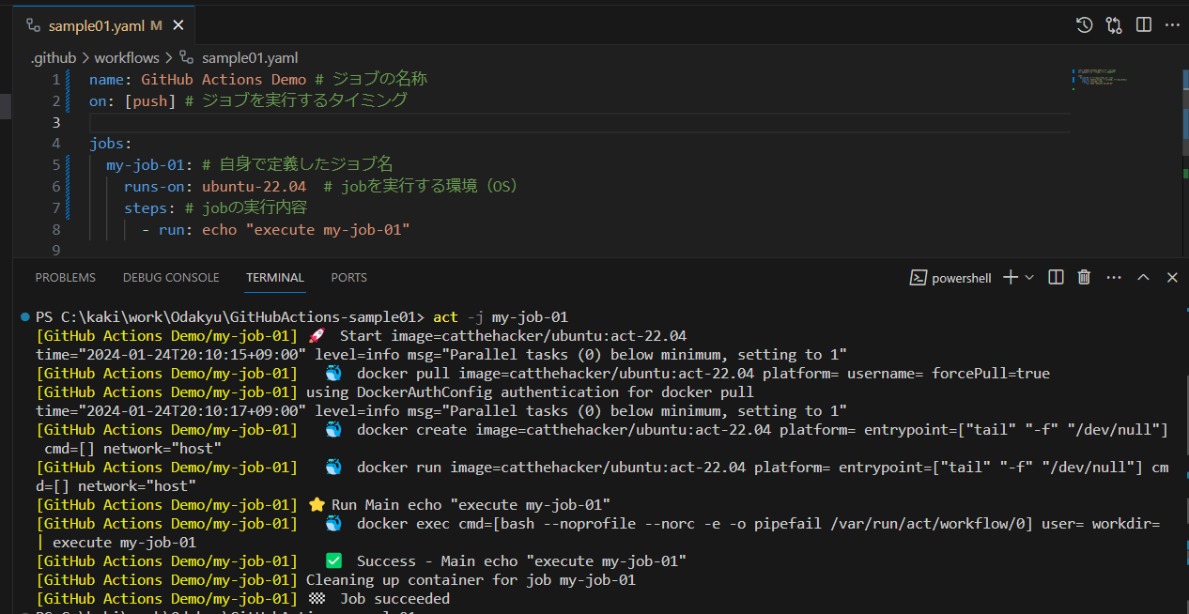Viewport: 1189px width, 614px height.
Task: Select the powershell terminal instance
Action: 950,278
